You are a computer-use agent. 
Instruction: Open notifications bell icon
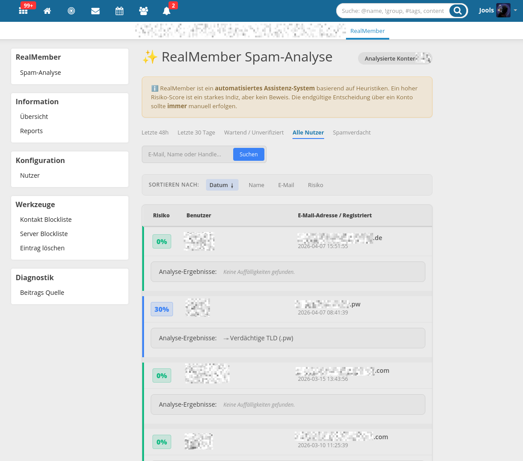[x=167, y=11]
